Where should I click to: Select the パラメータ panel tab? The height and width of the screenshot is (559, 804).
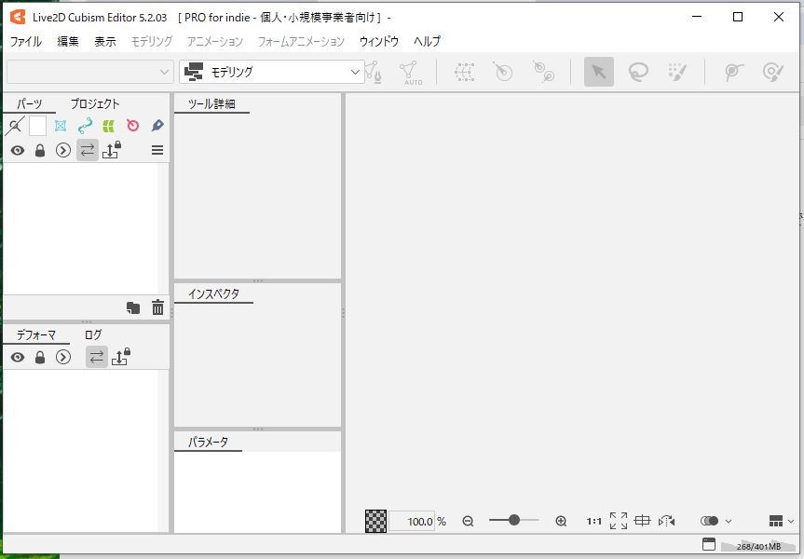[x=208, y=442]
